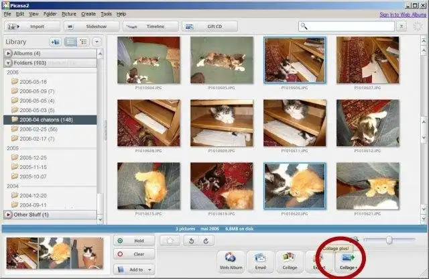Open the File menu
The image size is (429, 279).
click(x=7, y=14)
